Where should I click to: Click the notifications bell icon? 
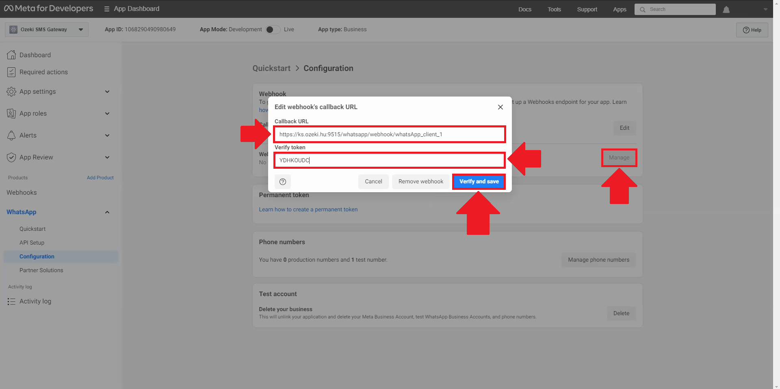click(x=726, y=9)
